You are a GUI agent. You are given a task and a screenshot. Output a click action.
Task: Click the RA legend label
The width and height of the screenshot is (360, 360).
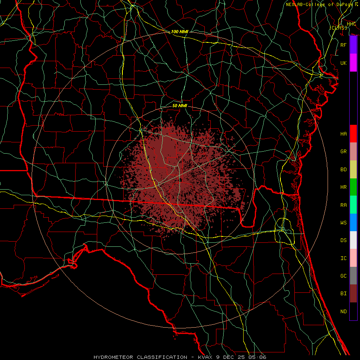coord(344,205)
